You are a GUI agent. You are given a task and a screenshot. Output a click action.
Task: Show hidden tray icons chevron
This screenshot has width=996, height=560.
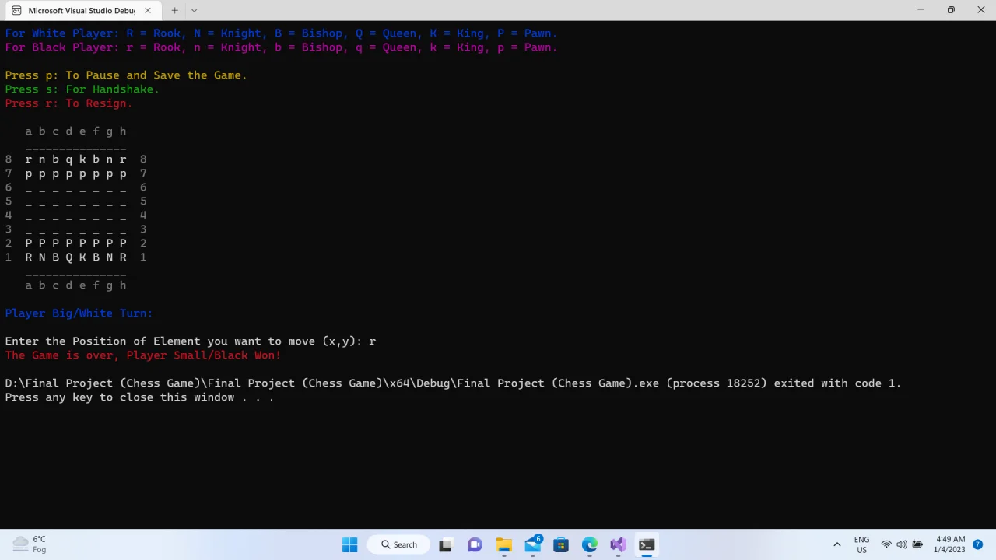click(837, 544)
